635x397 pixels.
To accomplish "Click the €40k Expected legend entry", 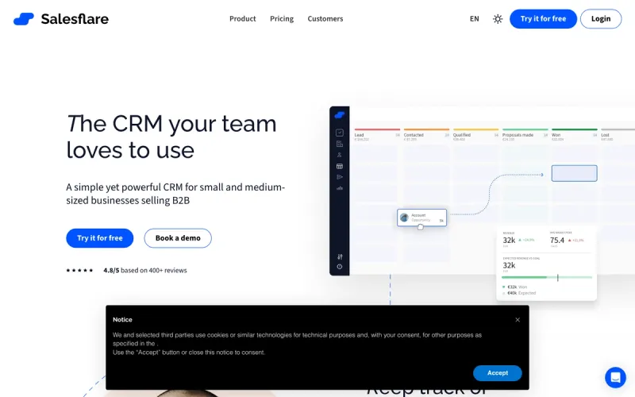I will [519, 293].
